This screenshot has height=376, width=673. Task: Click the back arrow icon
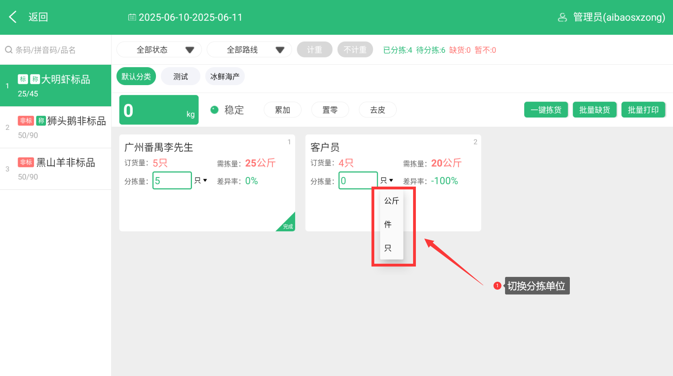click(13, 17)
